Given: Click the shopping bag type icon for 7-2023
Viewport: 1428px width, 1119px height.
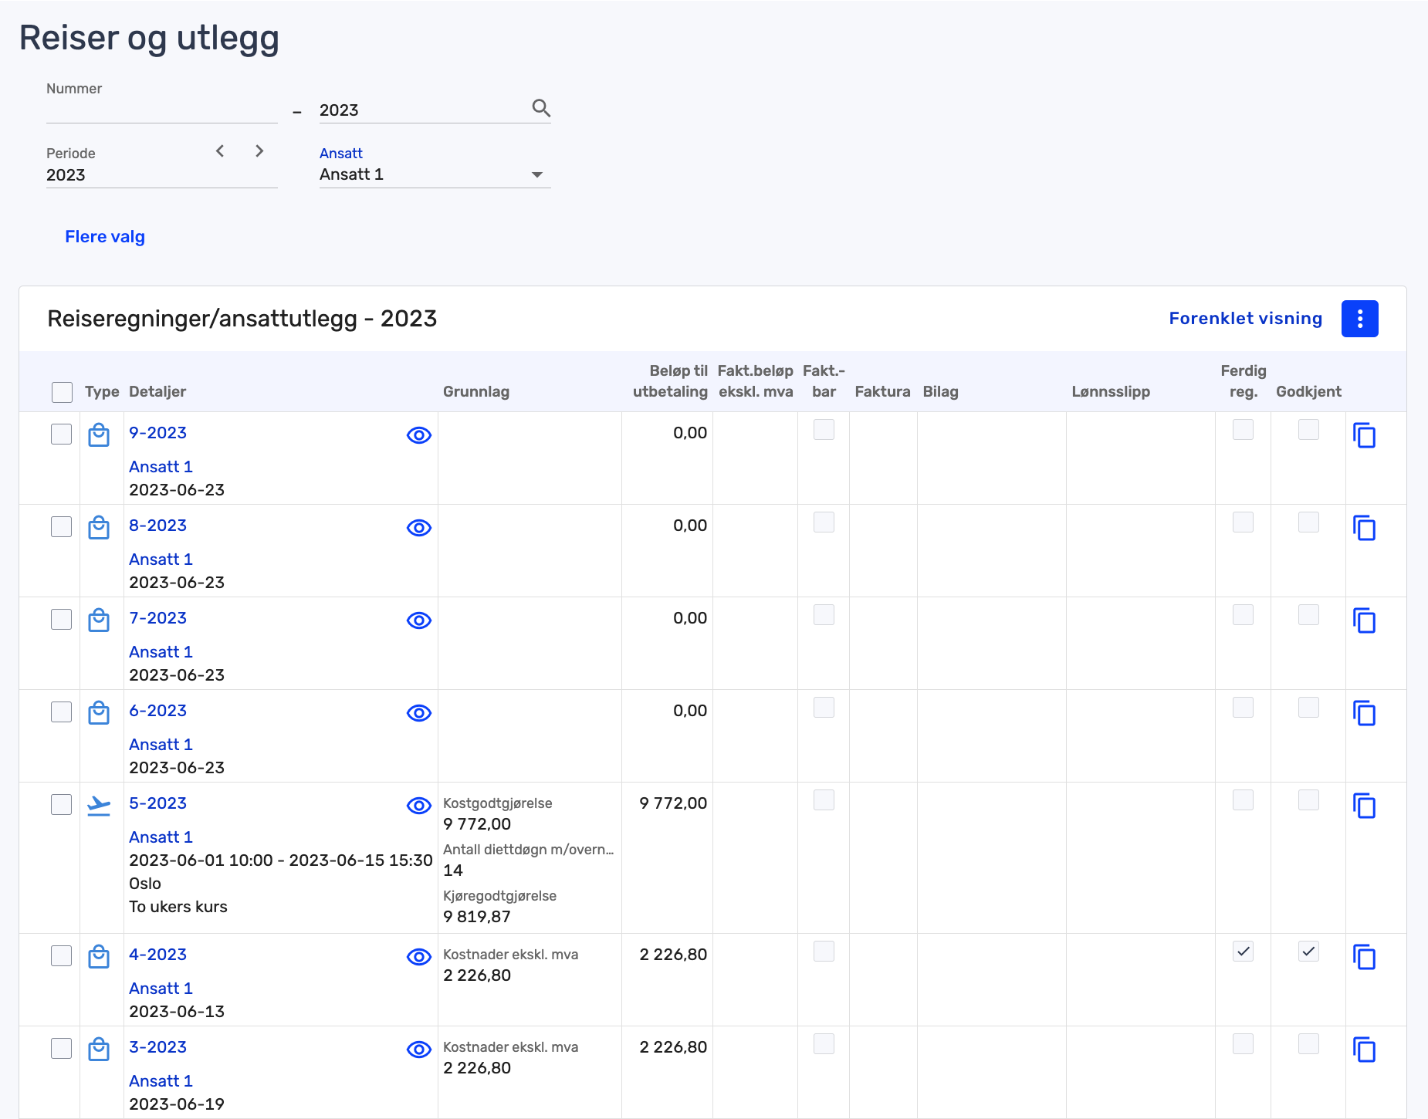Looking at the screenshot, I should [x=99, y=620].
